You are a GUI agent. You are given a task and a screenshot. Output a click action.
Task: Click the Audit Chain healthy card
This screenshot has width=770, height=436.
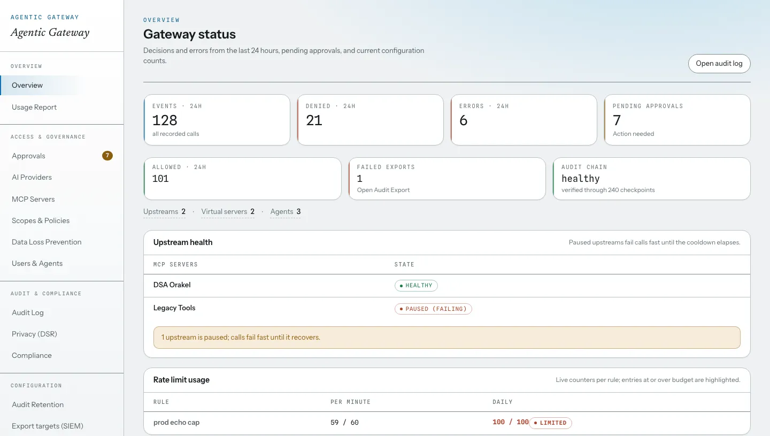(651, 179)
